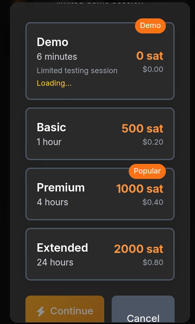The width and height of the screenshot is (195, 324).
Task: Click the orange Popular badge
Action: tap(147, 171)
